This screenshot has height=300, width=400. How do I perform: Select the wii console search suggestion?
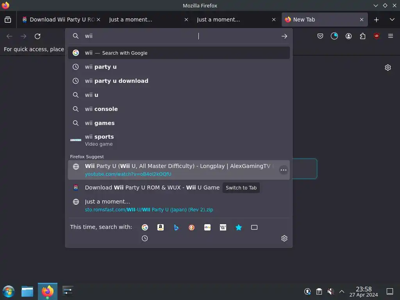coord(179,109)
